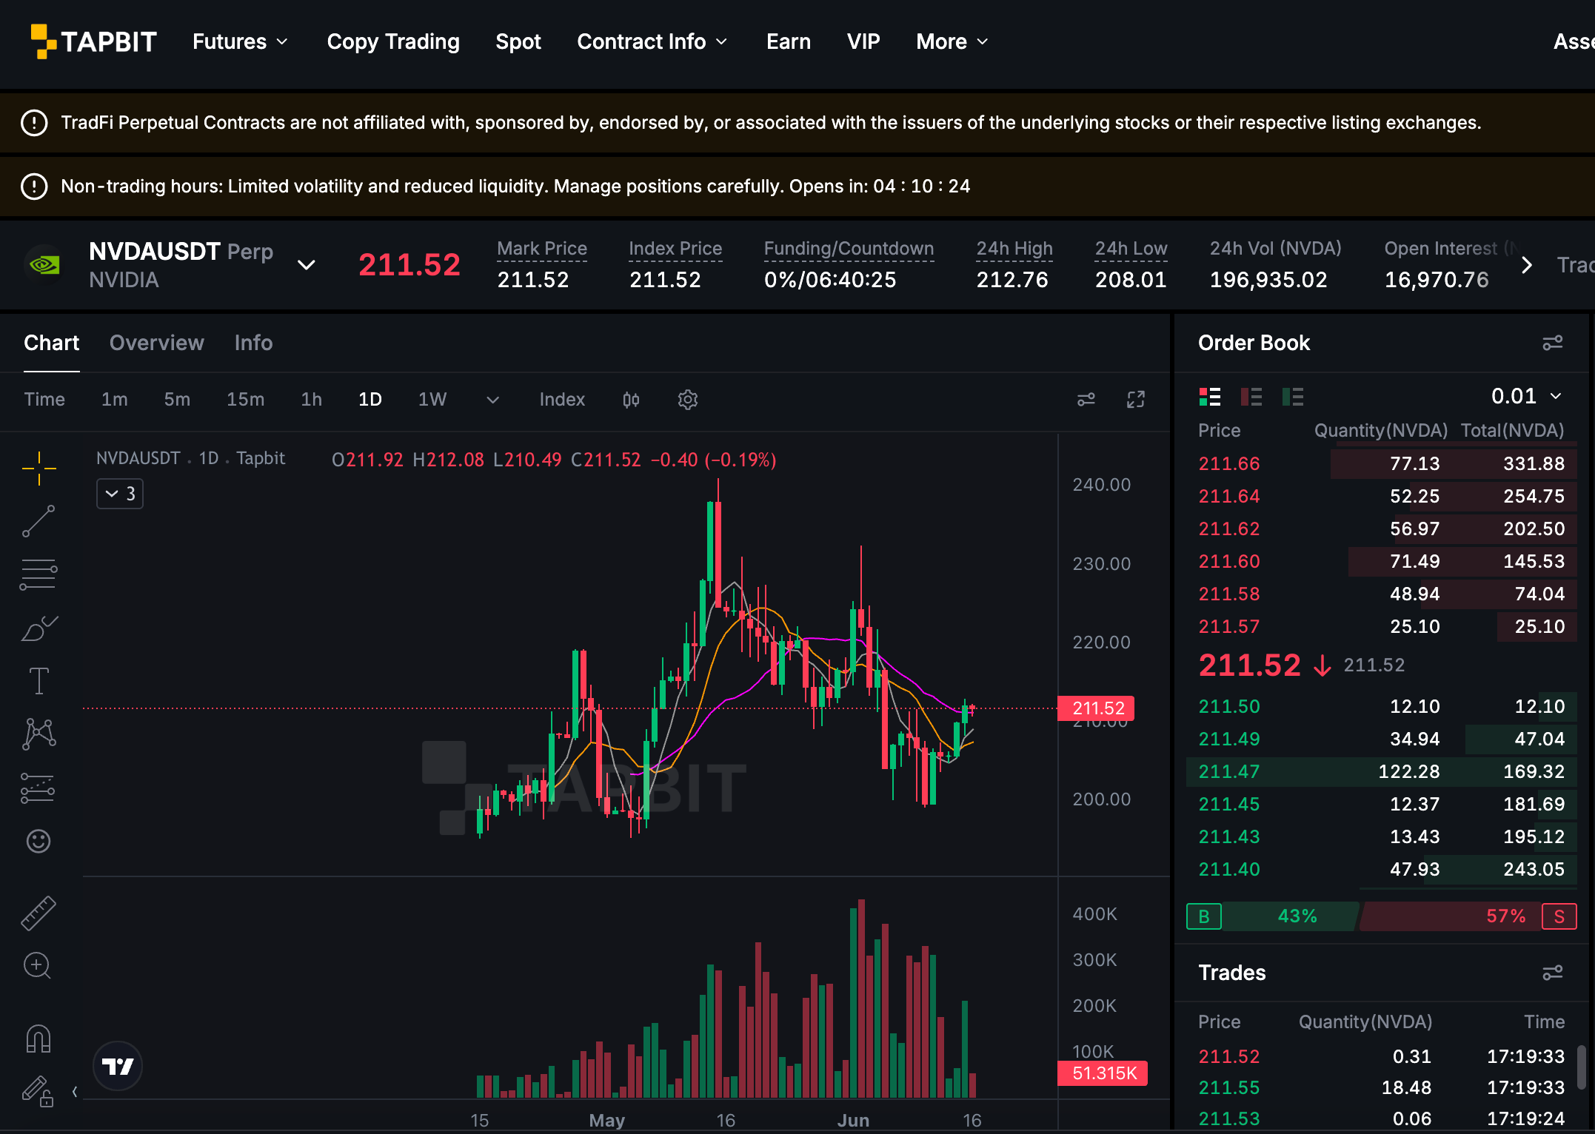1595x1134 pixels.
Task: Expand the NVDAUSDT pair selector
Action: pyautogui.click(x=307, y=265)
